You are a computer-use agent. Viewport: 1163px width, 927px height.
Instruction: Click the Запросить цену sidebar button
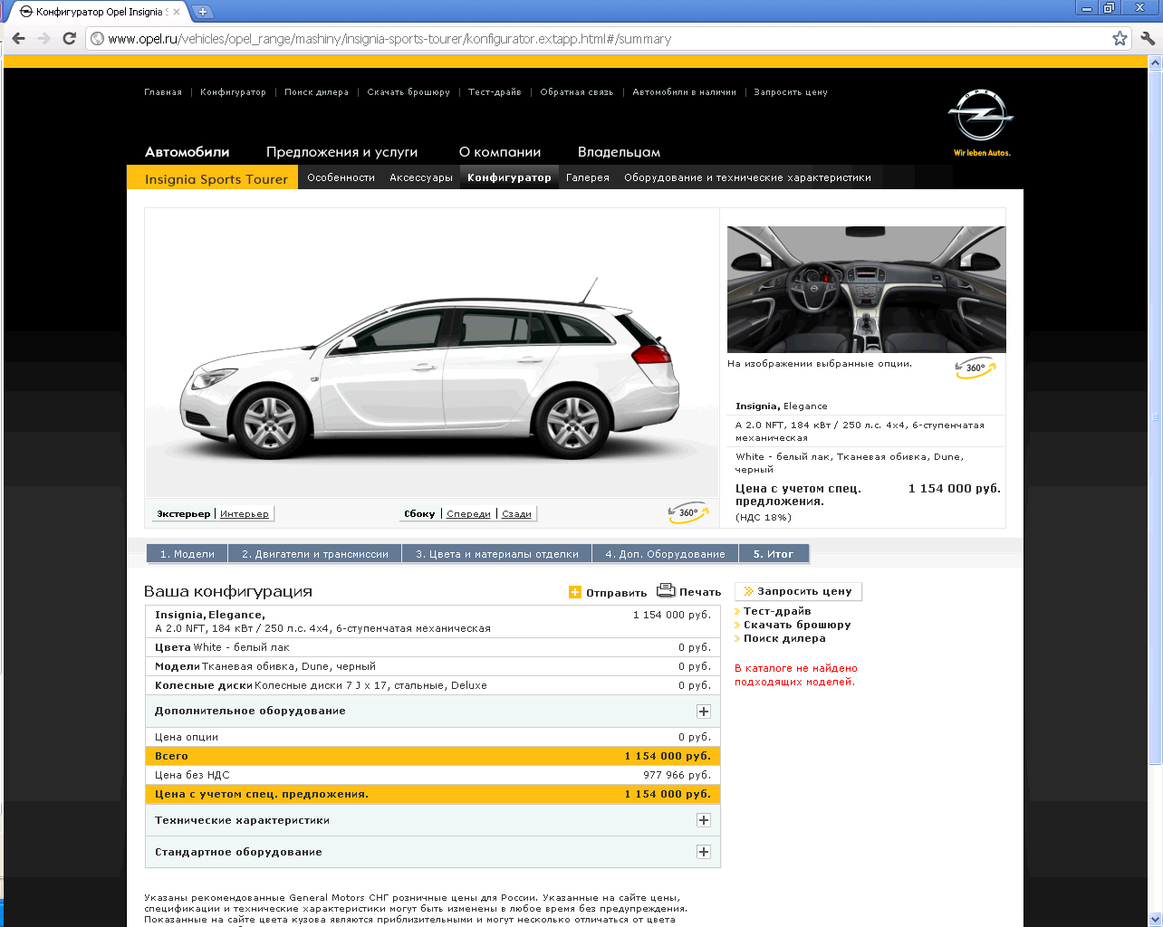[x=798, y=591]
